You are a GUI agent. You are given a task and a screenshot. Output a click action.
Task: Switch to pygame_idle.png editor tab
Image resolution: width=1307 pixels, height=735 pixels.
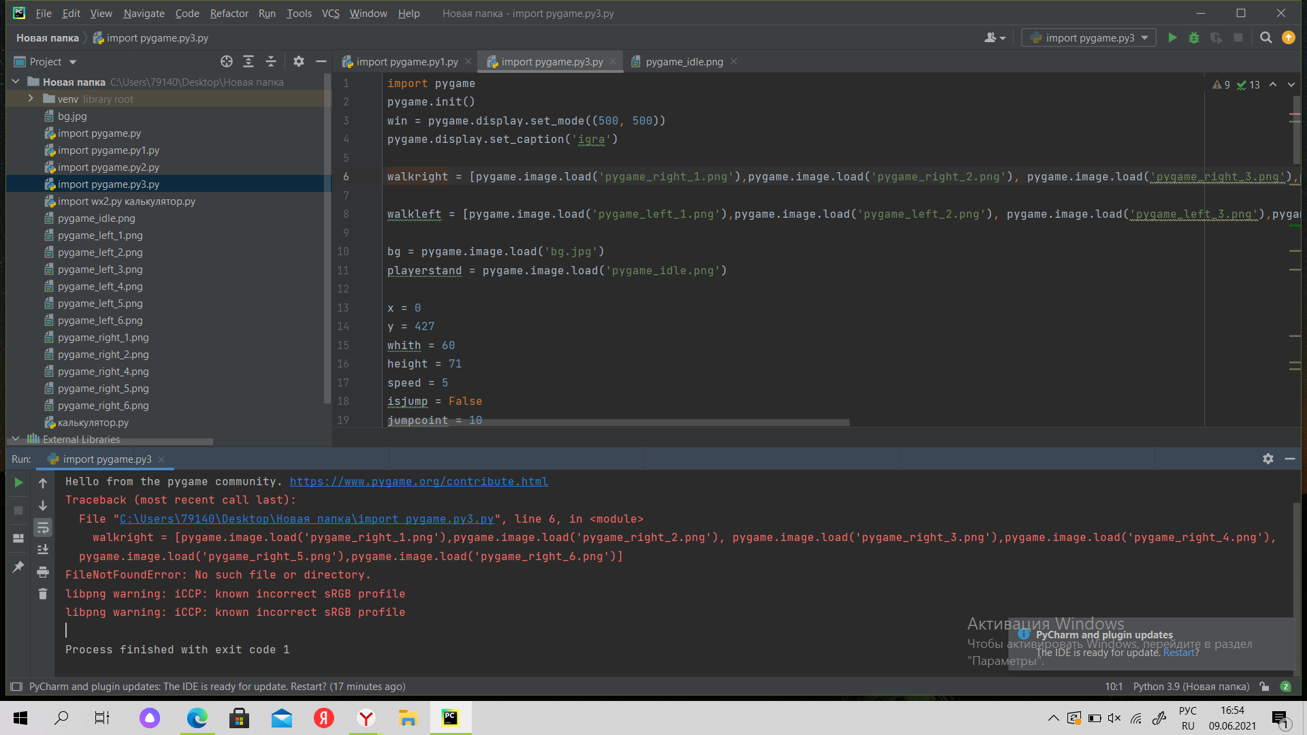[684, 62]
